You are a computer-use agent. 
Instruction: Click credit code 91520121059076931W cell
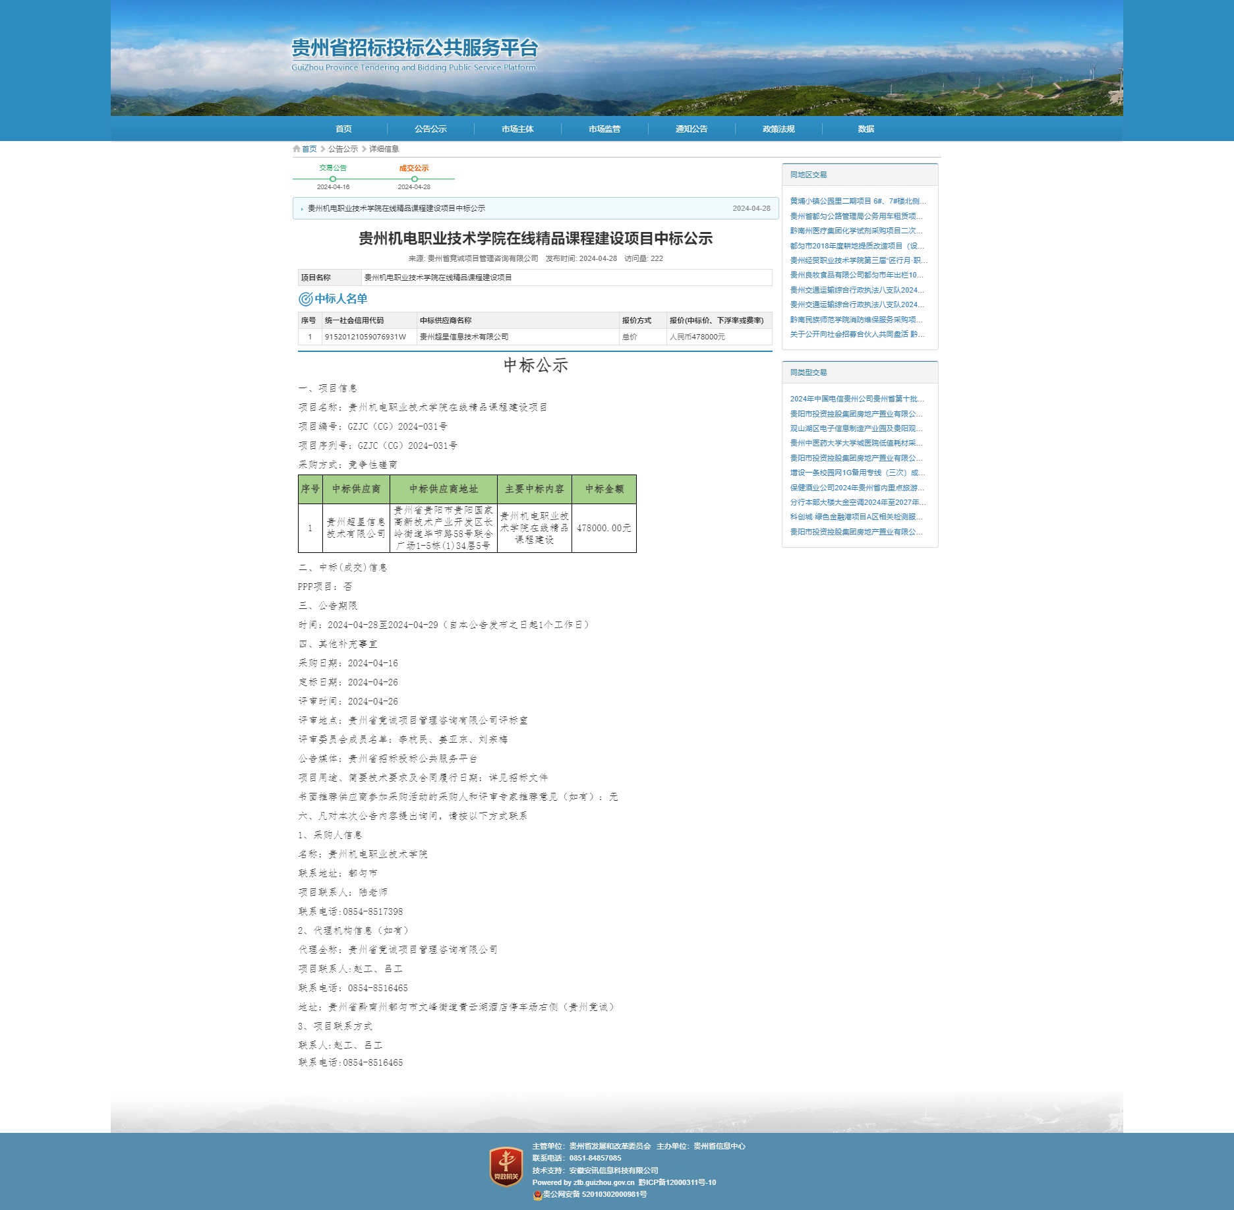pos(369,337)
